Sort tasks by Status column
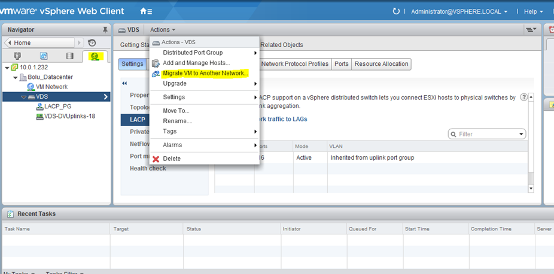554x274 pixels. tap(232, 229)
